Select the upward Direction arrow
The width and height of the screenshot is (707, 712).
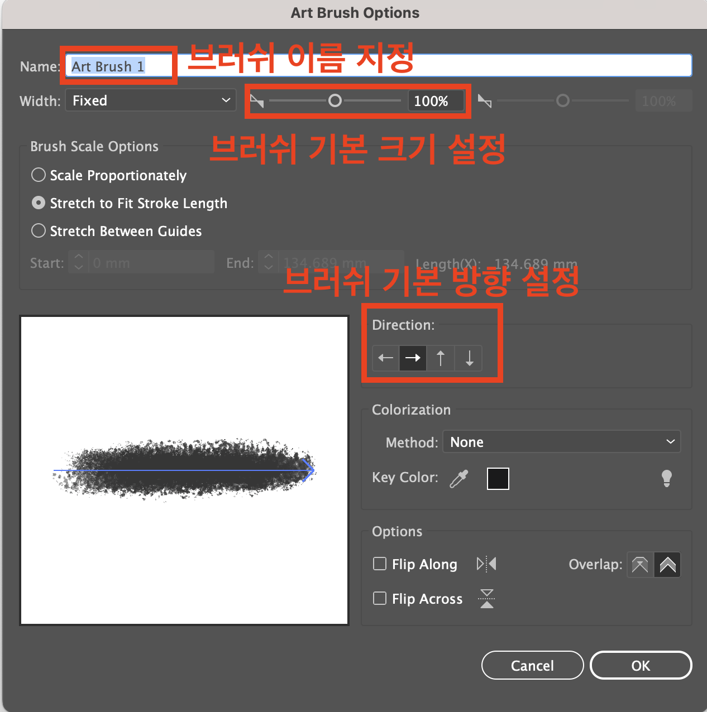point(441,358)
